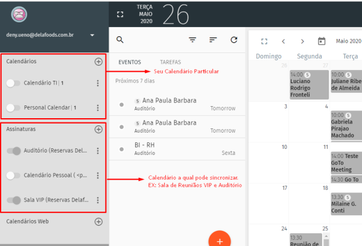The height and width of the screenshot is (246, 362).
Task: Open the sort options icon
Action: (213, 40)
